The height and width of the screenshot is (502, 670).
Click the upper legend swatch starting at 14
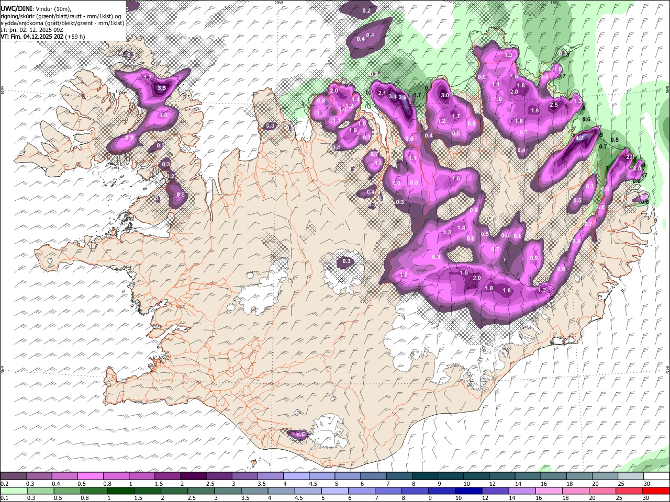[x=528, y=476]
